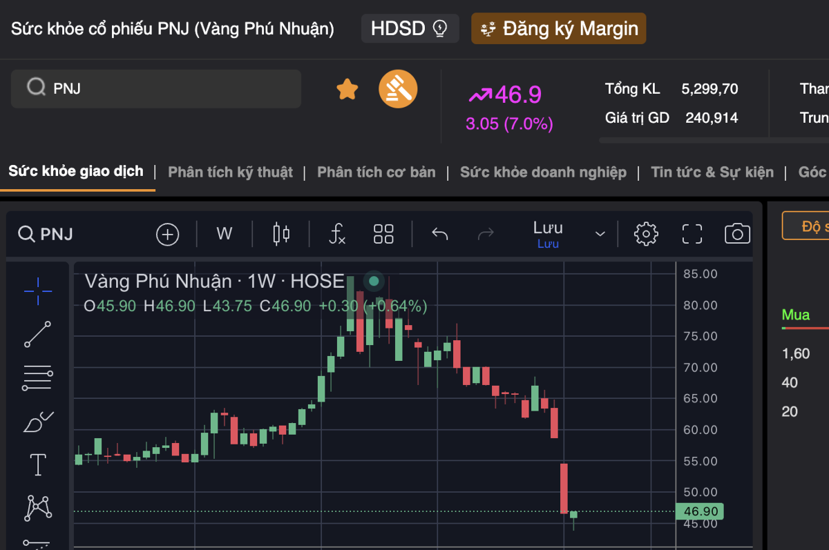Image resolution: width=829 pixels, height=550 pixels.
Task: Click the 3.05 (7.0%) price change text
Action: click(x=509, y=124)
